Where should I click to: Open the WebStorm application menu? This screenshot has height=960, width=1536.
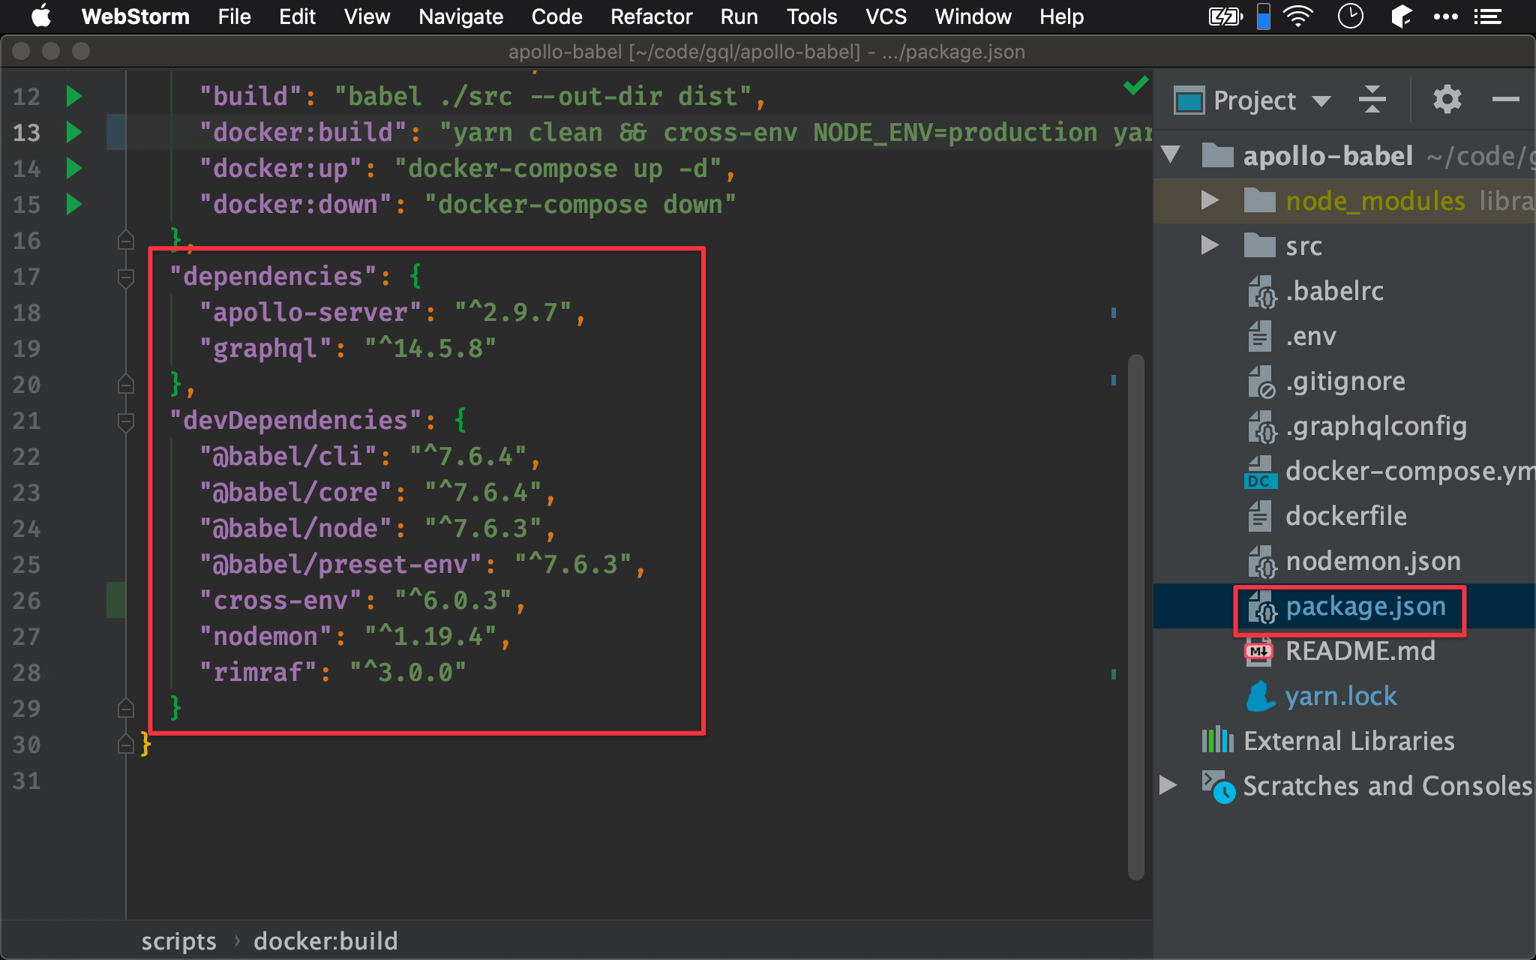coord(135,16)
